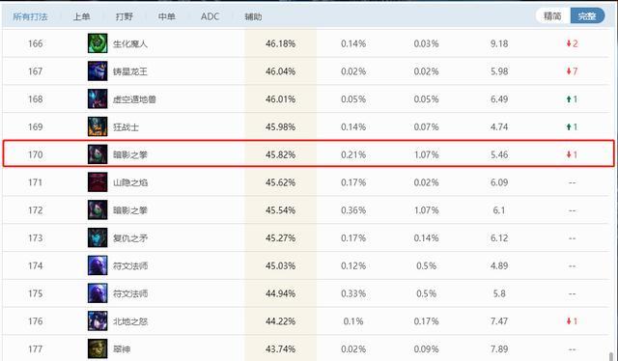Open the 打野 role tab
Viewport: 618px width, 361px height.
(x=125, y=16)
